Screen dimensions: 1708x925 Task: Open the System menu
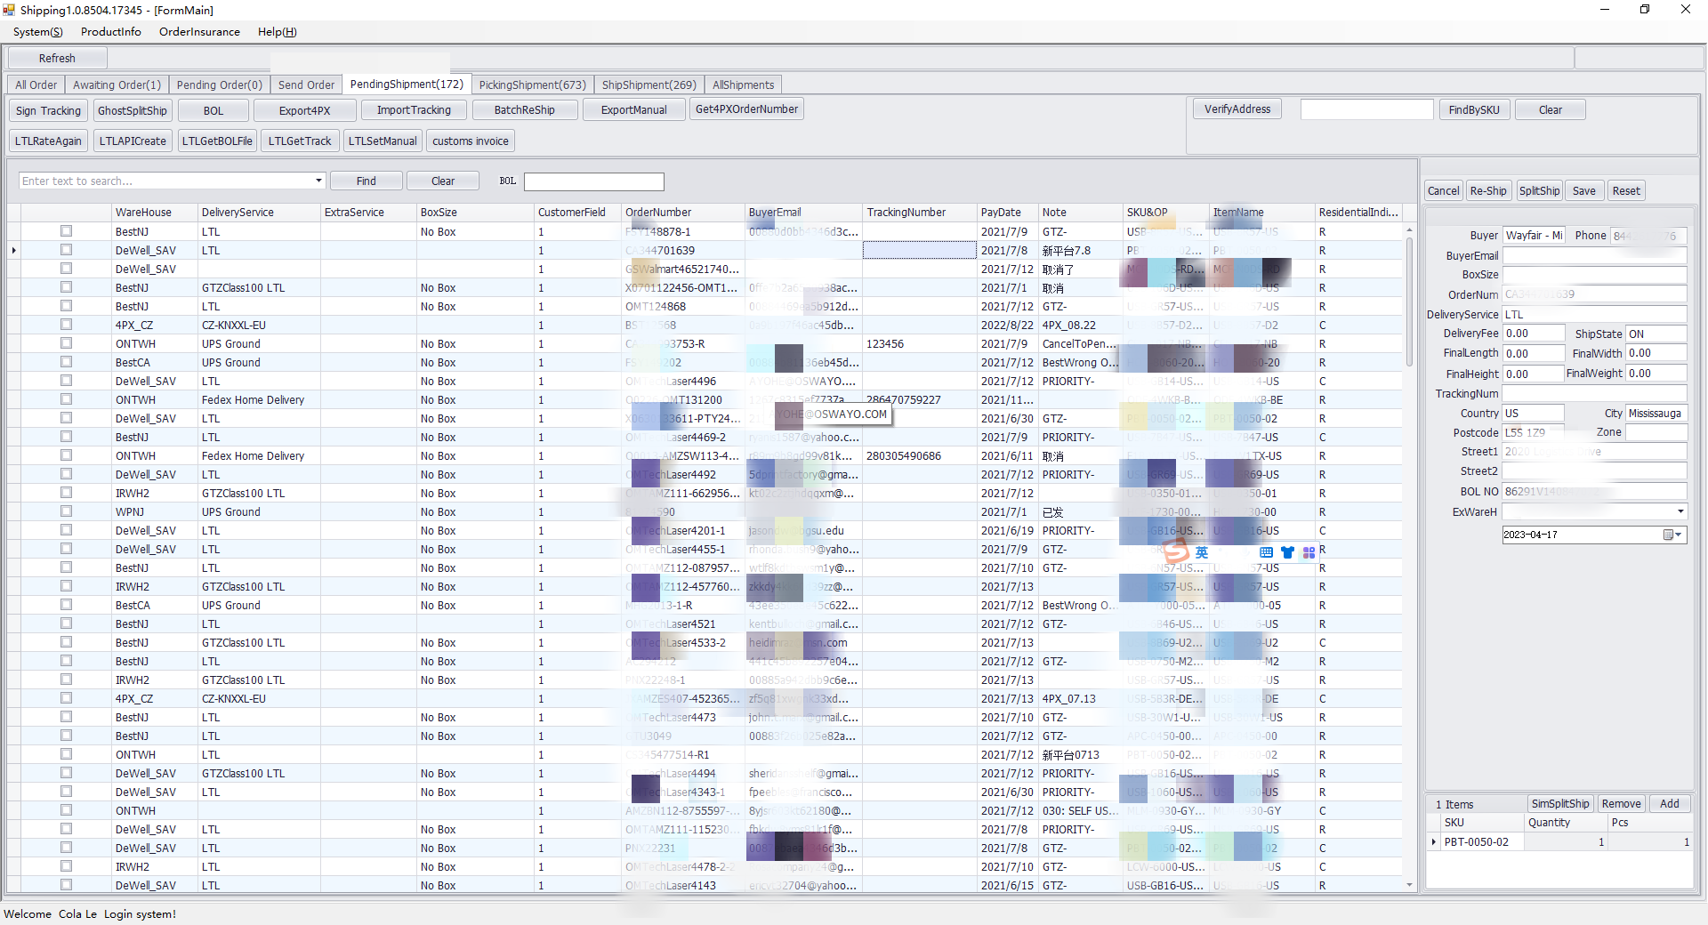pyautogui.click(x=37, y=32)
